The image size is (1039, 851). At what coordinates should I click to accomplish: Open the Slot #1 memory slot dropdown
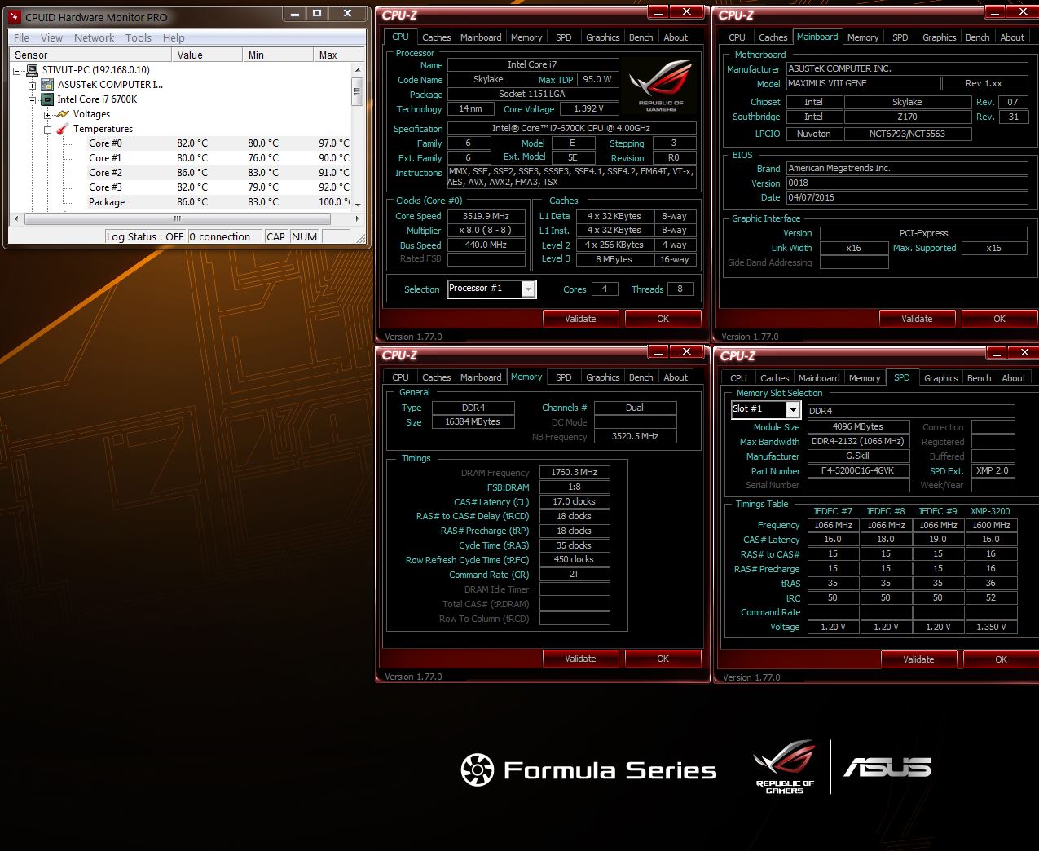click(x=792, y=409)
